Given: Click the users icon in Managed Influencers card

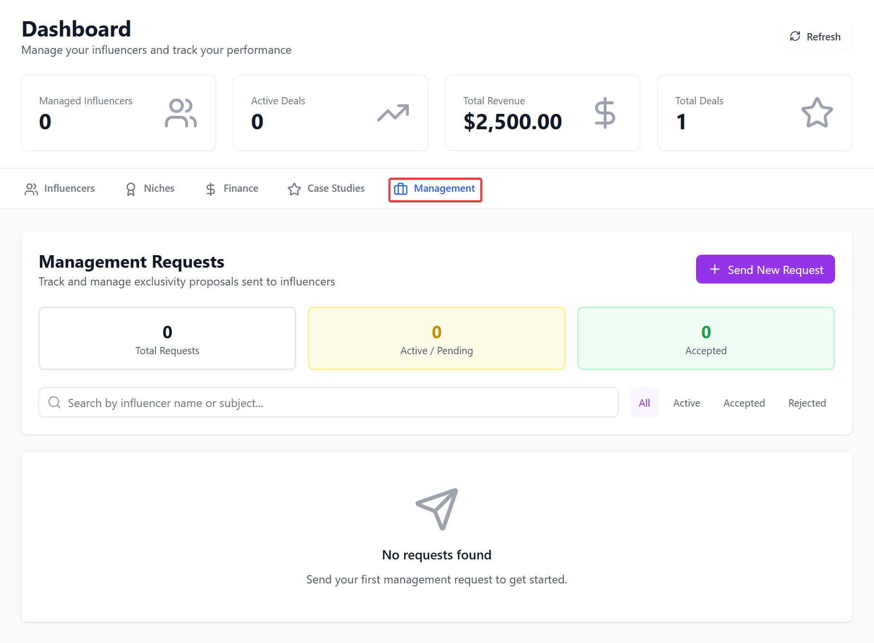Looking at the screenshot, I should tap(180, 113).
